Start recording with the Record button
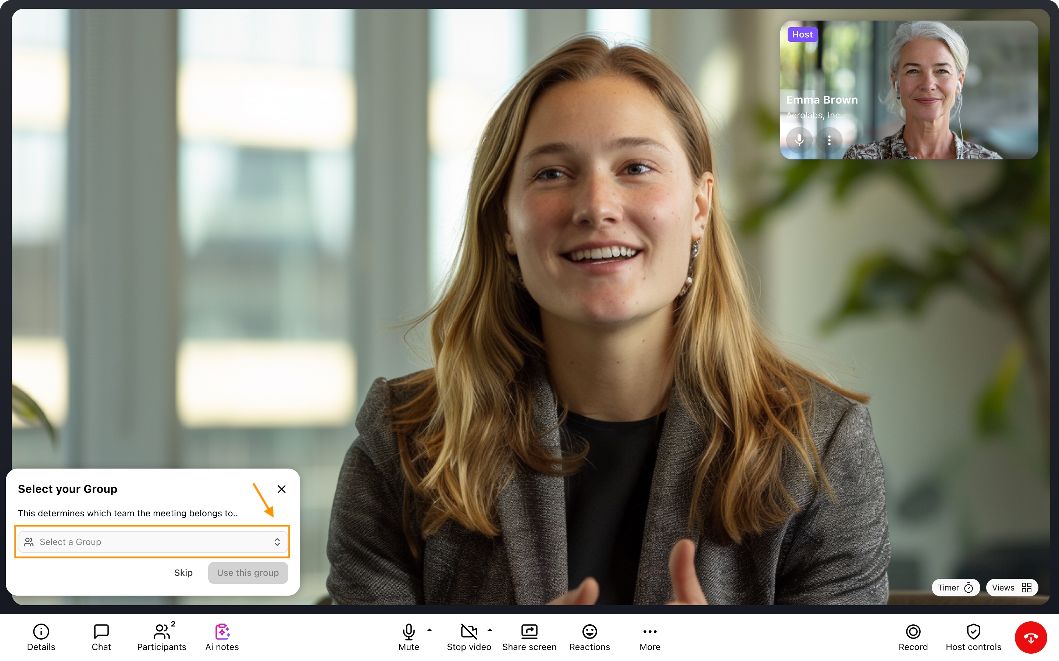The image size is (1059, 661). coord(913,637)
